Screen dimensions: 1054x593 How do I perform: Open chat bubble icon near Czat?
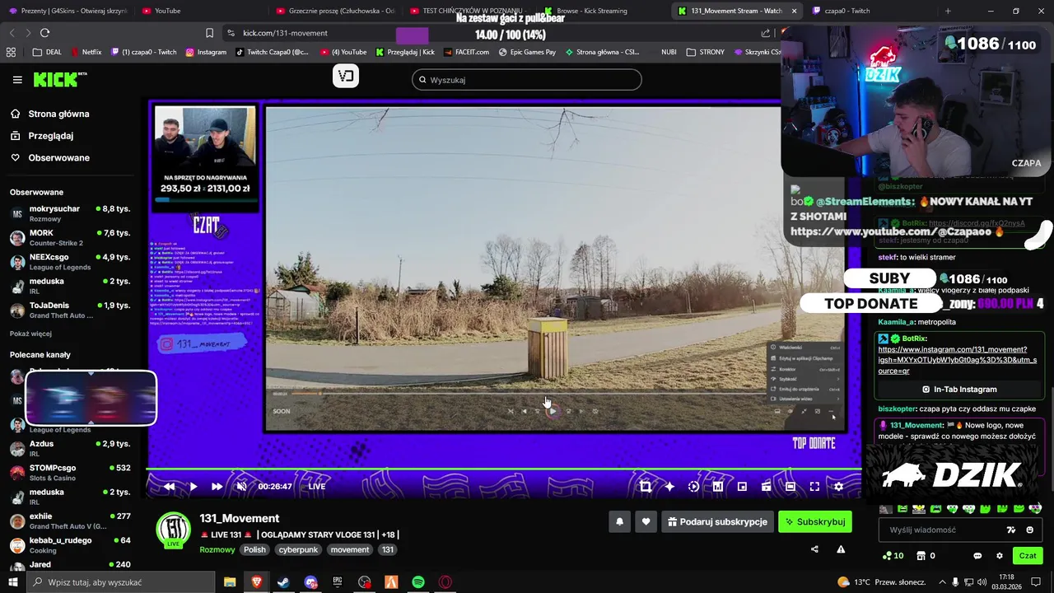pos(977,556)
